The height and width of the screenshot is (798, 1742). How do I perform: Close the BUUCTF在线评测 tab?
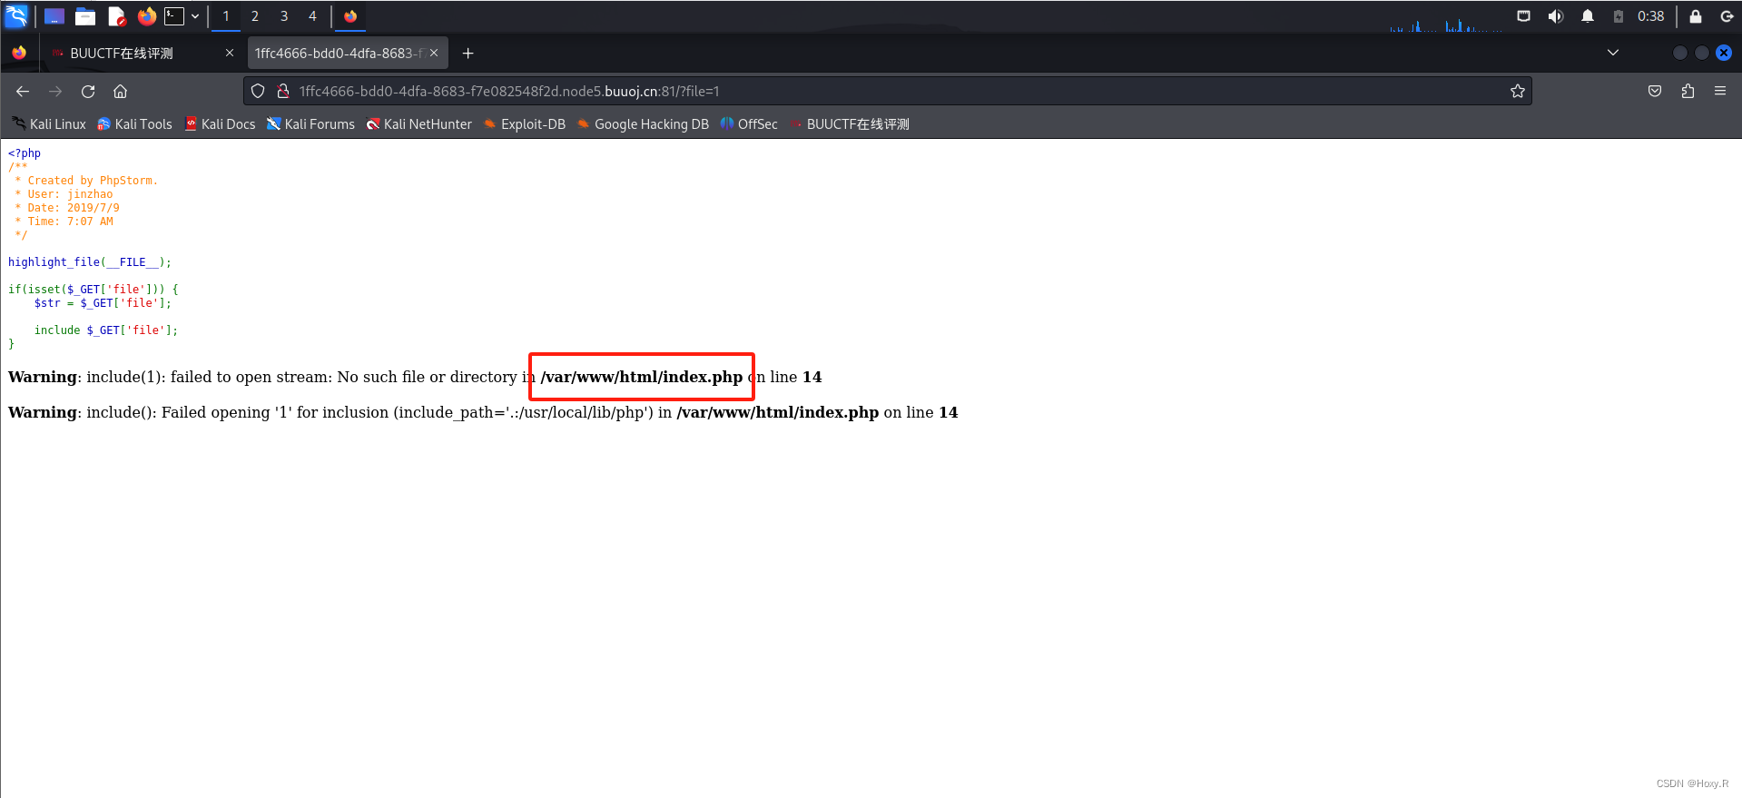[x=230, y=54]
